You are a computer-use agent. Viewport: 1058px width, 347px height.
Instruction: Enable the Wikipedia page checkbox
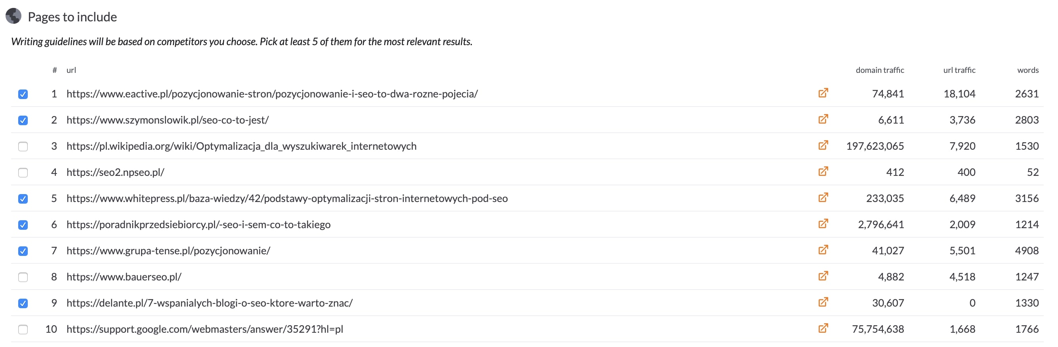click(x=23, y=146)
